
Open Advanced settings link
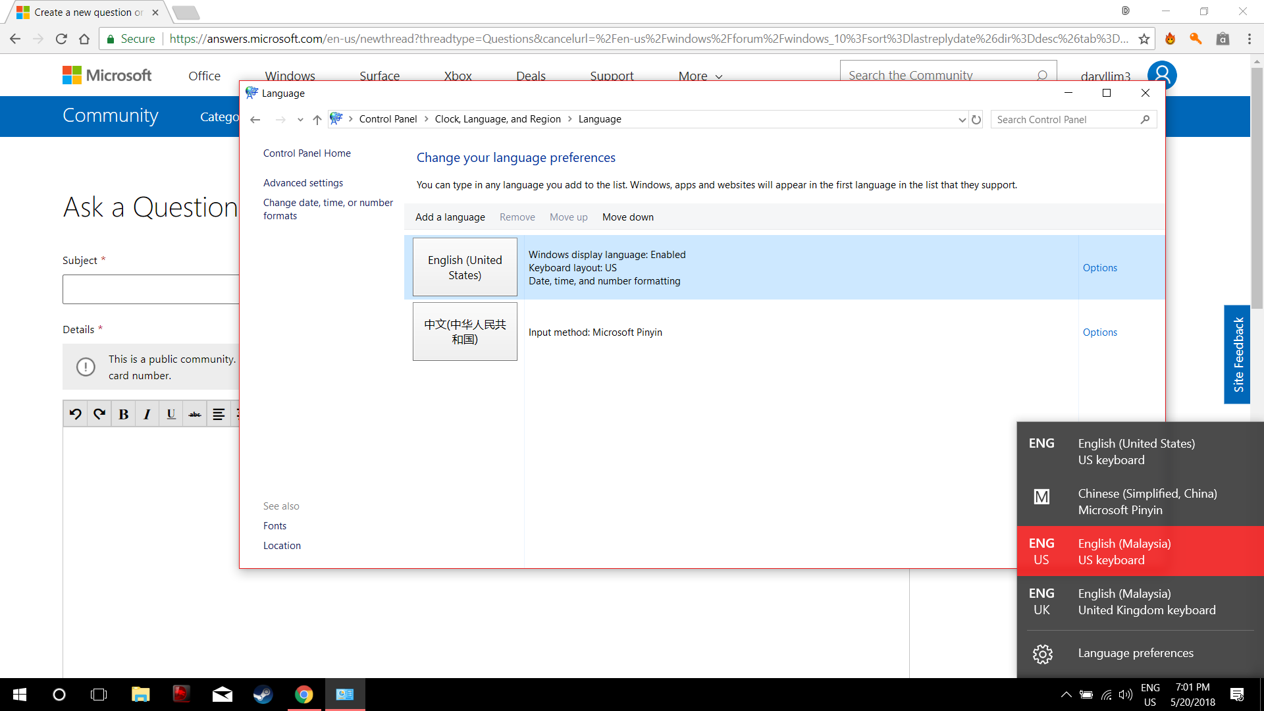pos(303,183)
